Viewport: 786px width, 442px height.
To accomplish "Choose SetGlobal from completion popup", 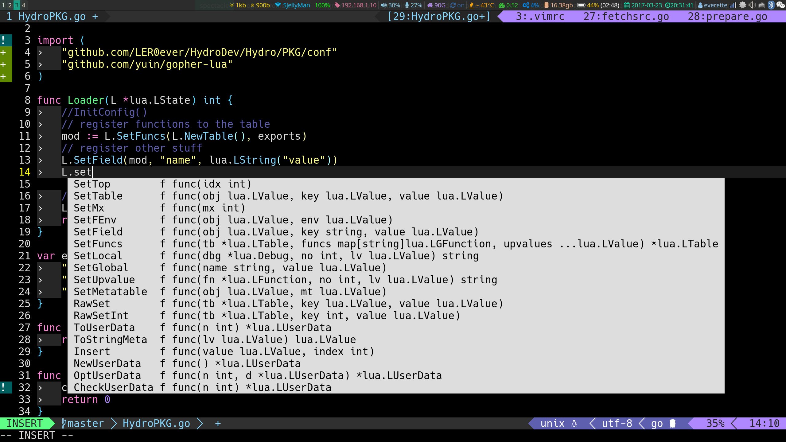I will coord(101,268).
